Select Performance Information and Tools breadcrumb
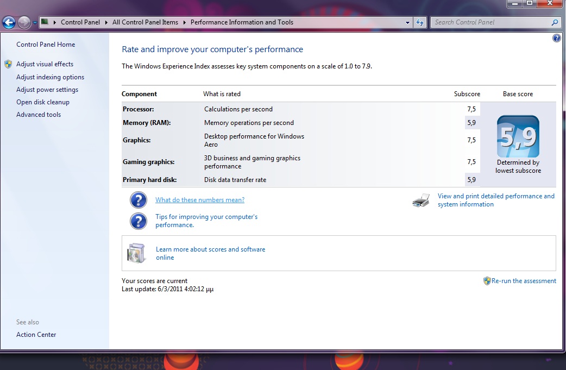The image size is (566, 370). [242, 22]
